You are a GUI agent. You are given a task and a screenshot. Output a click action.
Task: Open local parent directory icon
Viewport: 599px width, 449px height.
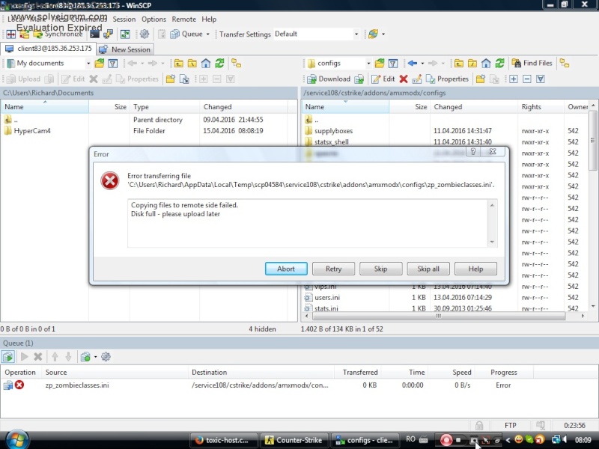click(x=179, y=64)
